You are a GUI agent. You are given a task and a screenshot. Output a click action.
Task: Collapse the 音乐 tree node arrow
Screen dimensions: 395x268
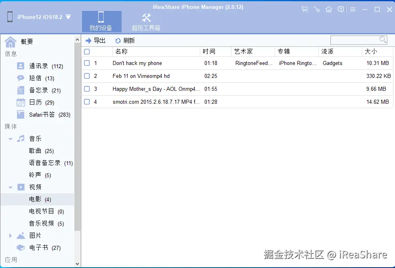click(11, 139)
